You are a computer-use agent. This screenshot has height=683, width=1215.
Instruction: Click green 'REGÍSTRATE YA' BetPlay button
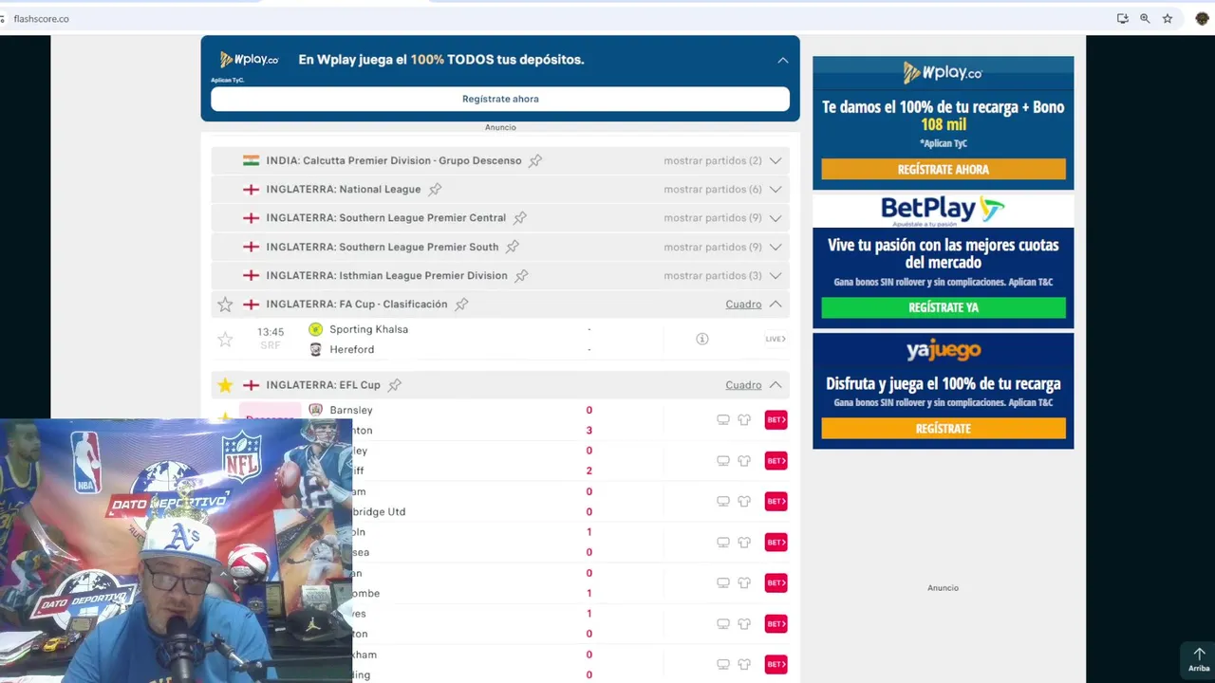coord(944,307)
